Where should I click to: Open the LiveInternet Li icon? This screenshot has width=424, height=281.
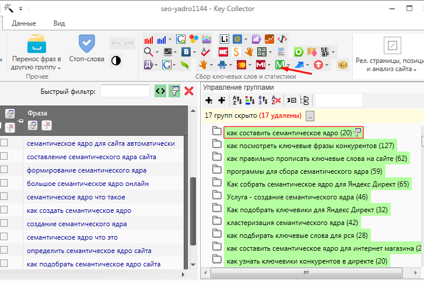coord(225,39)
